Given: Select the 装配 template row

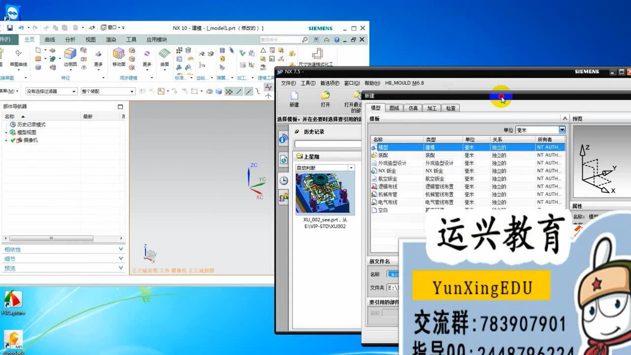Looking at the screenshot, I should pyautogui.click(x=467, y=155).
